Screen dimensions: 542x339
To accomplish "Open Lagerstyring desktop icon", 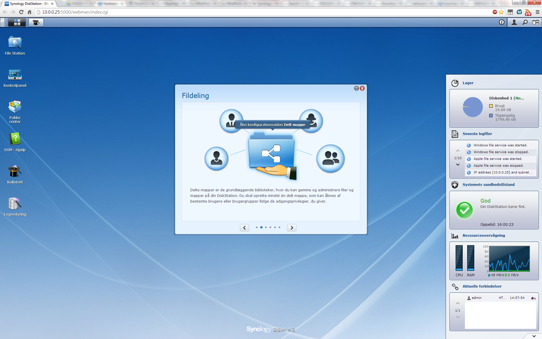I will (15, 207).
